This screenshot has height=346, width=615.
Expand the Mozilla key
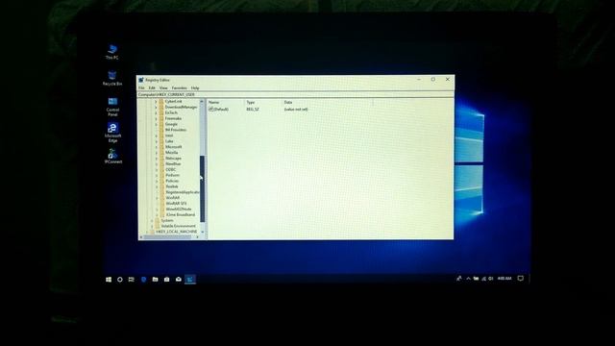coord(156,153)
